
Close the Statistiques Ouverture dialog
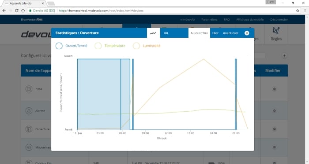coord(246,33)
